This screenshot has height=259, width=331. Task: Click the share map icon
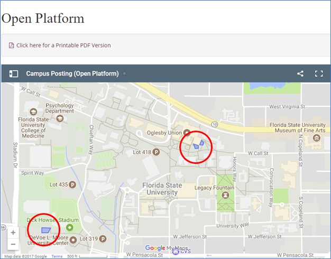pos(300,73)
